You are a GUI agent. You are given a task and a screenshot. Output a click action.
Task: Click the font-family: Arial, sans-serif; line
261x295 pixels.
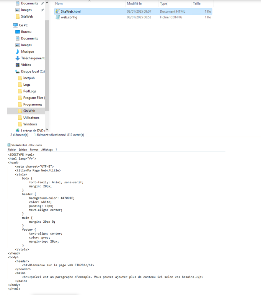click(56, 182)
